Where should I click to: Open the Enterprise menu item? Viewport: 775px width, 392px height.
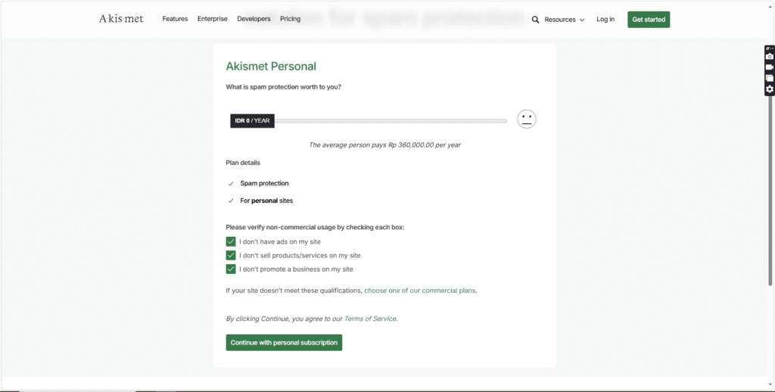tap(212, 19)
